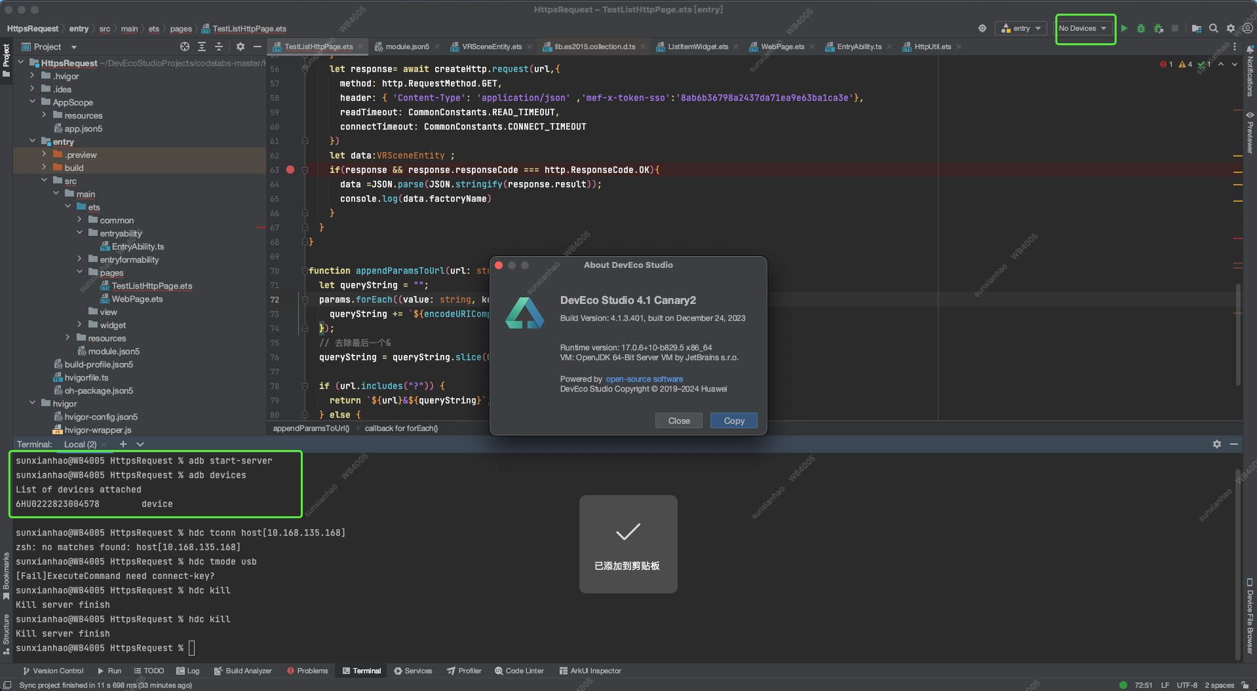
Task: Click the UTF-8 encoding status entry
Action: [x=1187, y=685]
